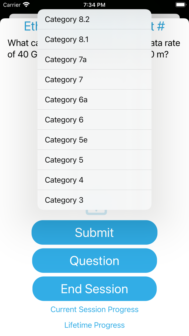Select Category 8.2 from the list

click(x=94, y=19)
